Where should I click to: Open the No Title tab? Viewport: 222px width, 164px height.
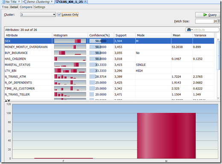[x=11, y=2]
